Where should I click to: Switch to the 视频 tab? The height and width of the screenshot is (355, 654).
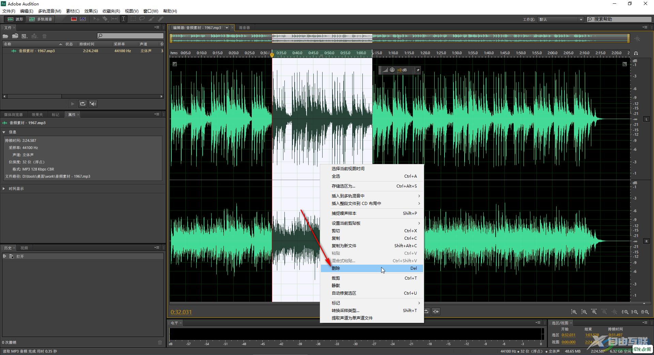coord(24,248)
